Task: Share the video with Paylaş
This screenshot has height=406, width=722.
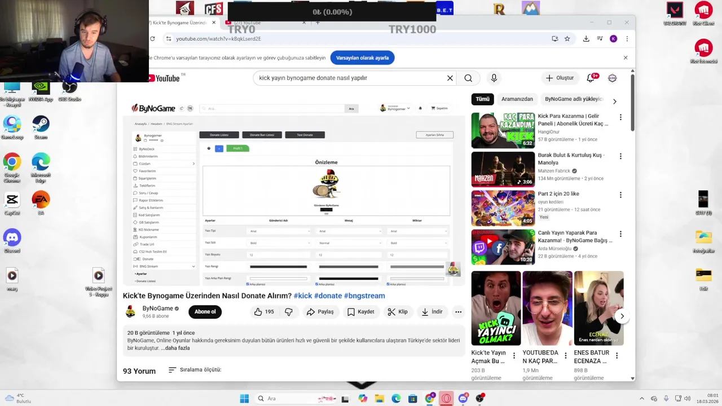Action: [x=320, y=312]
